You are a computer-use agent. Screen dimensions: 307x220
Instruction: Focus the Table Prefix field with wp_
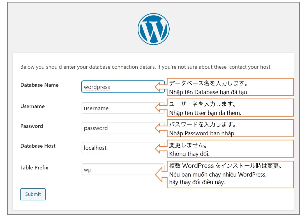click(x=123, y=169)
